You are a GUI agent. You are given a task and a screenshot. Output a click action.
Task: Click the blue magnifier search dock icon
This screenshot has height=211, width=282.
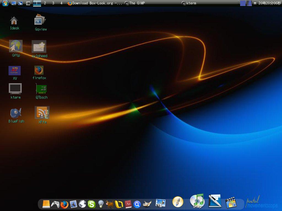coord(137,204)
